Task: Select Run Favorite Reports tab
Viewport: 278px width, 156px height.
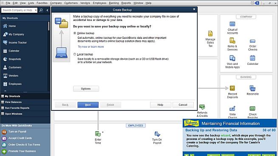Action: [x=25, y=108]
